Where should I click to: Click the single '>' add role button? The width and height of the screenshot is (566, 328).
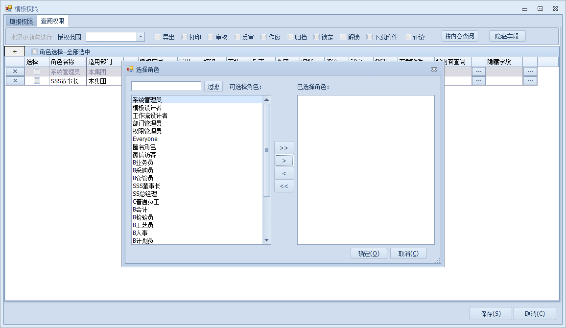[x=284, y=161]
